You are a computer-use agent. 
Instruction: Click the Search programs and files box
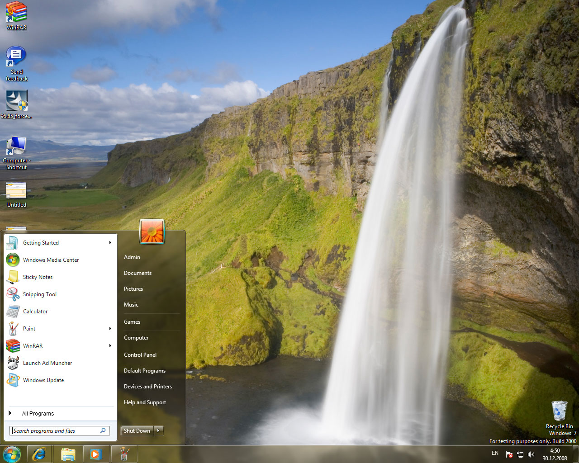(x=59, y=431)
